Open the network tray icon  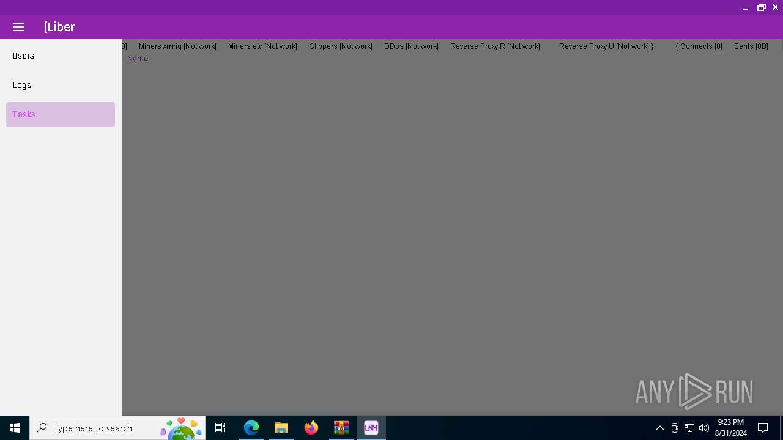[x=689, y=428]
